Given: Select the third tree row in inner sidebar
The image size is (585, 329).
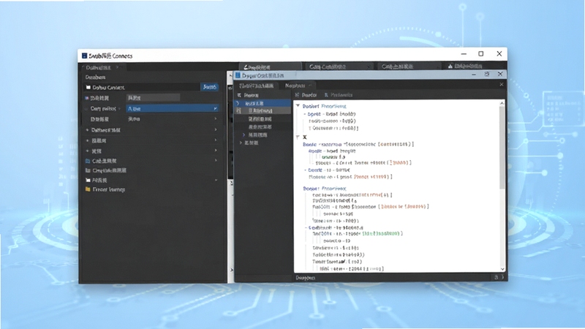Looking at the screenshot, I should (x=263, y=119).
